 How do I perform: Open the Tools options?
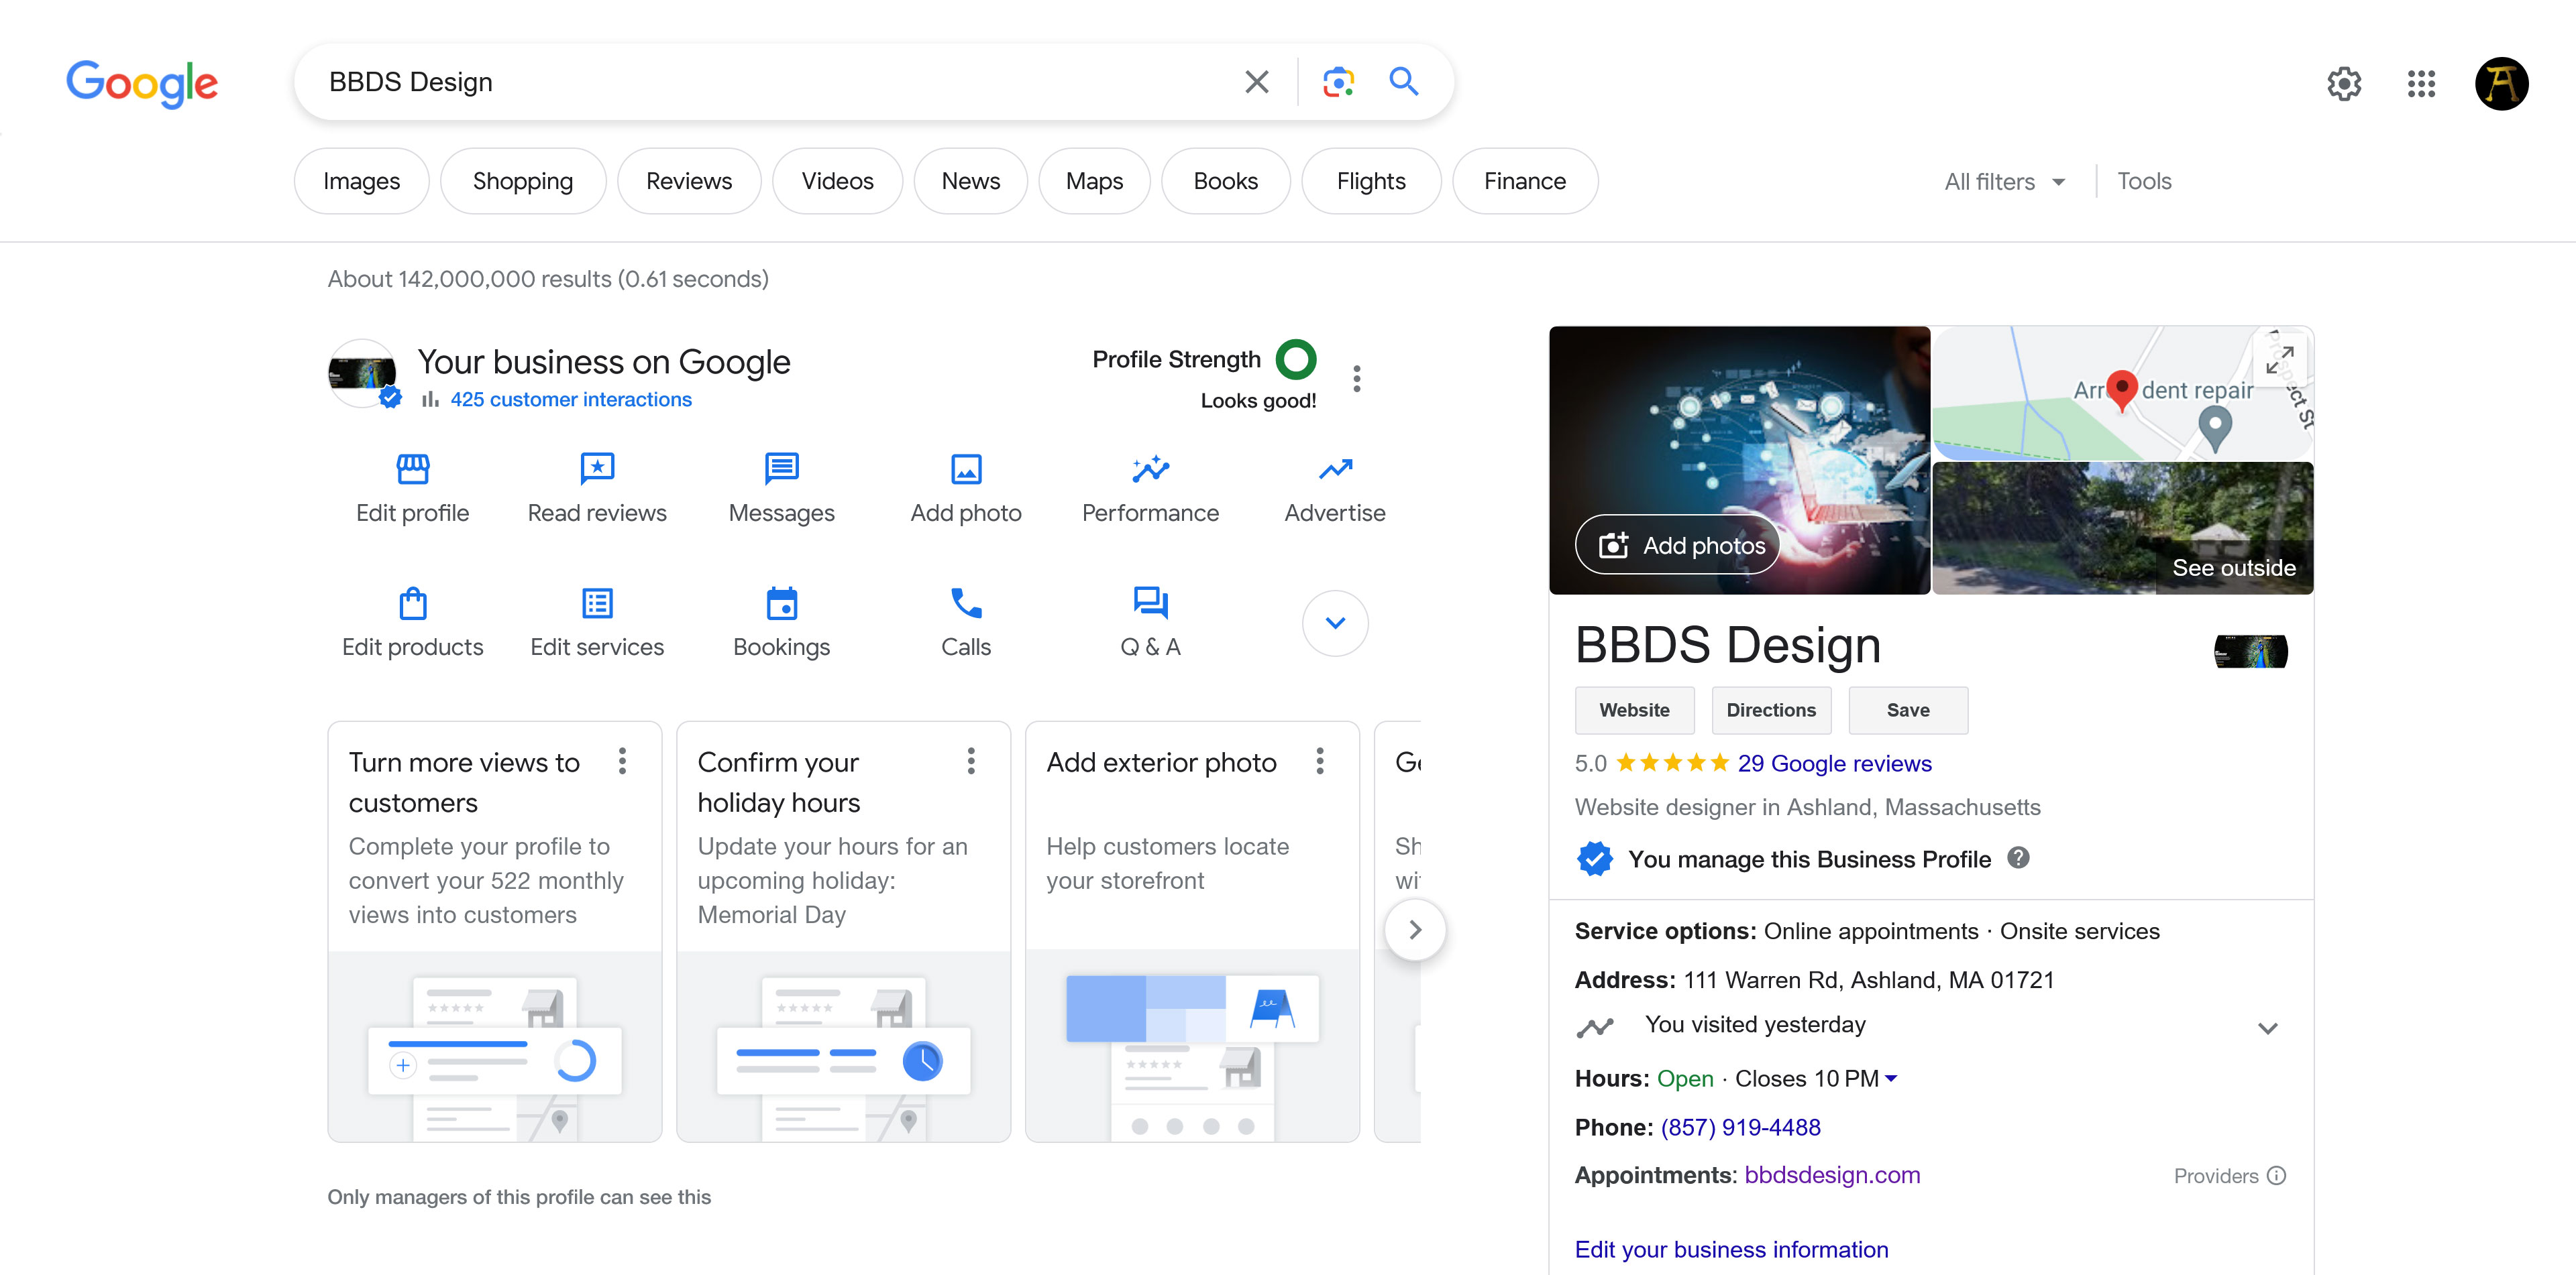2144,181
